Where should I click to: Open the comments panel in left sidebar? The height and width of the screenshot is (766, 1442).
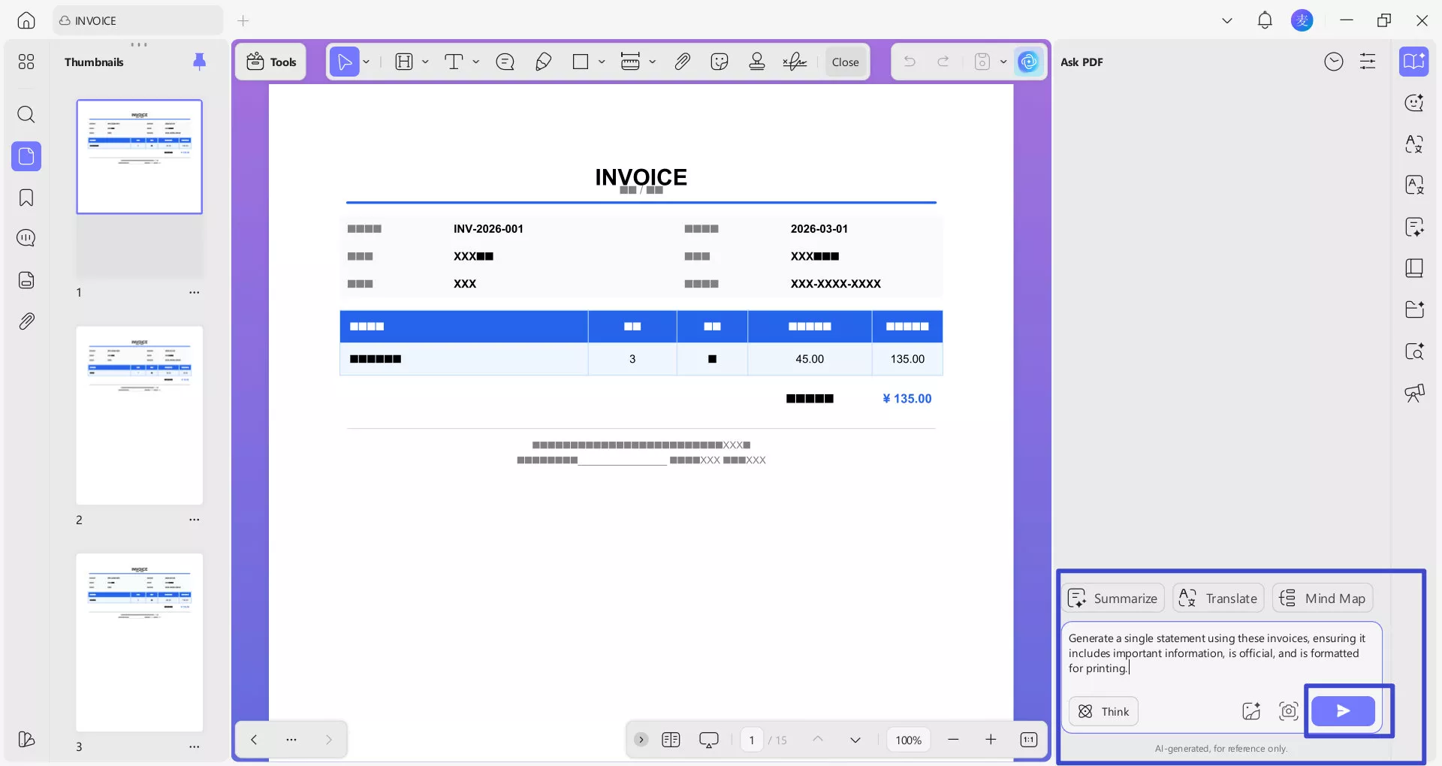tap(26, 238)
